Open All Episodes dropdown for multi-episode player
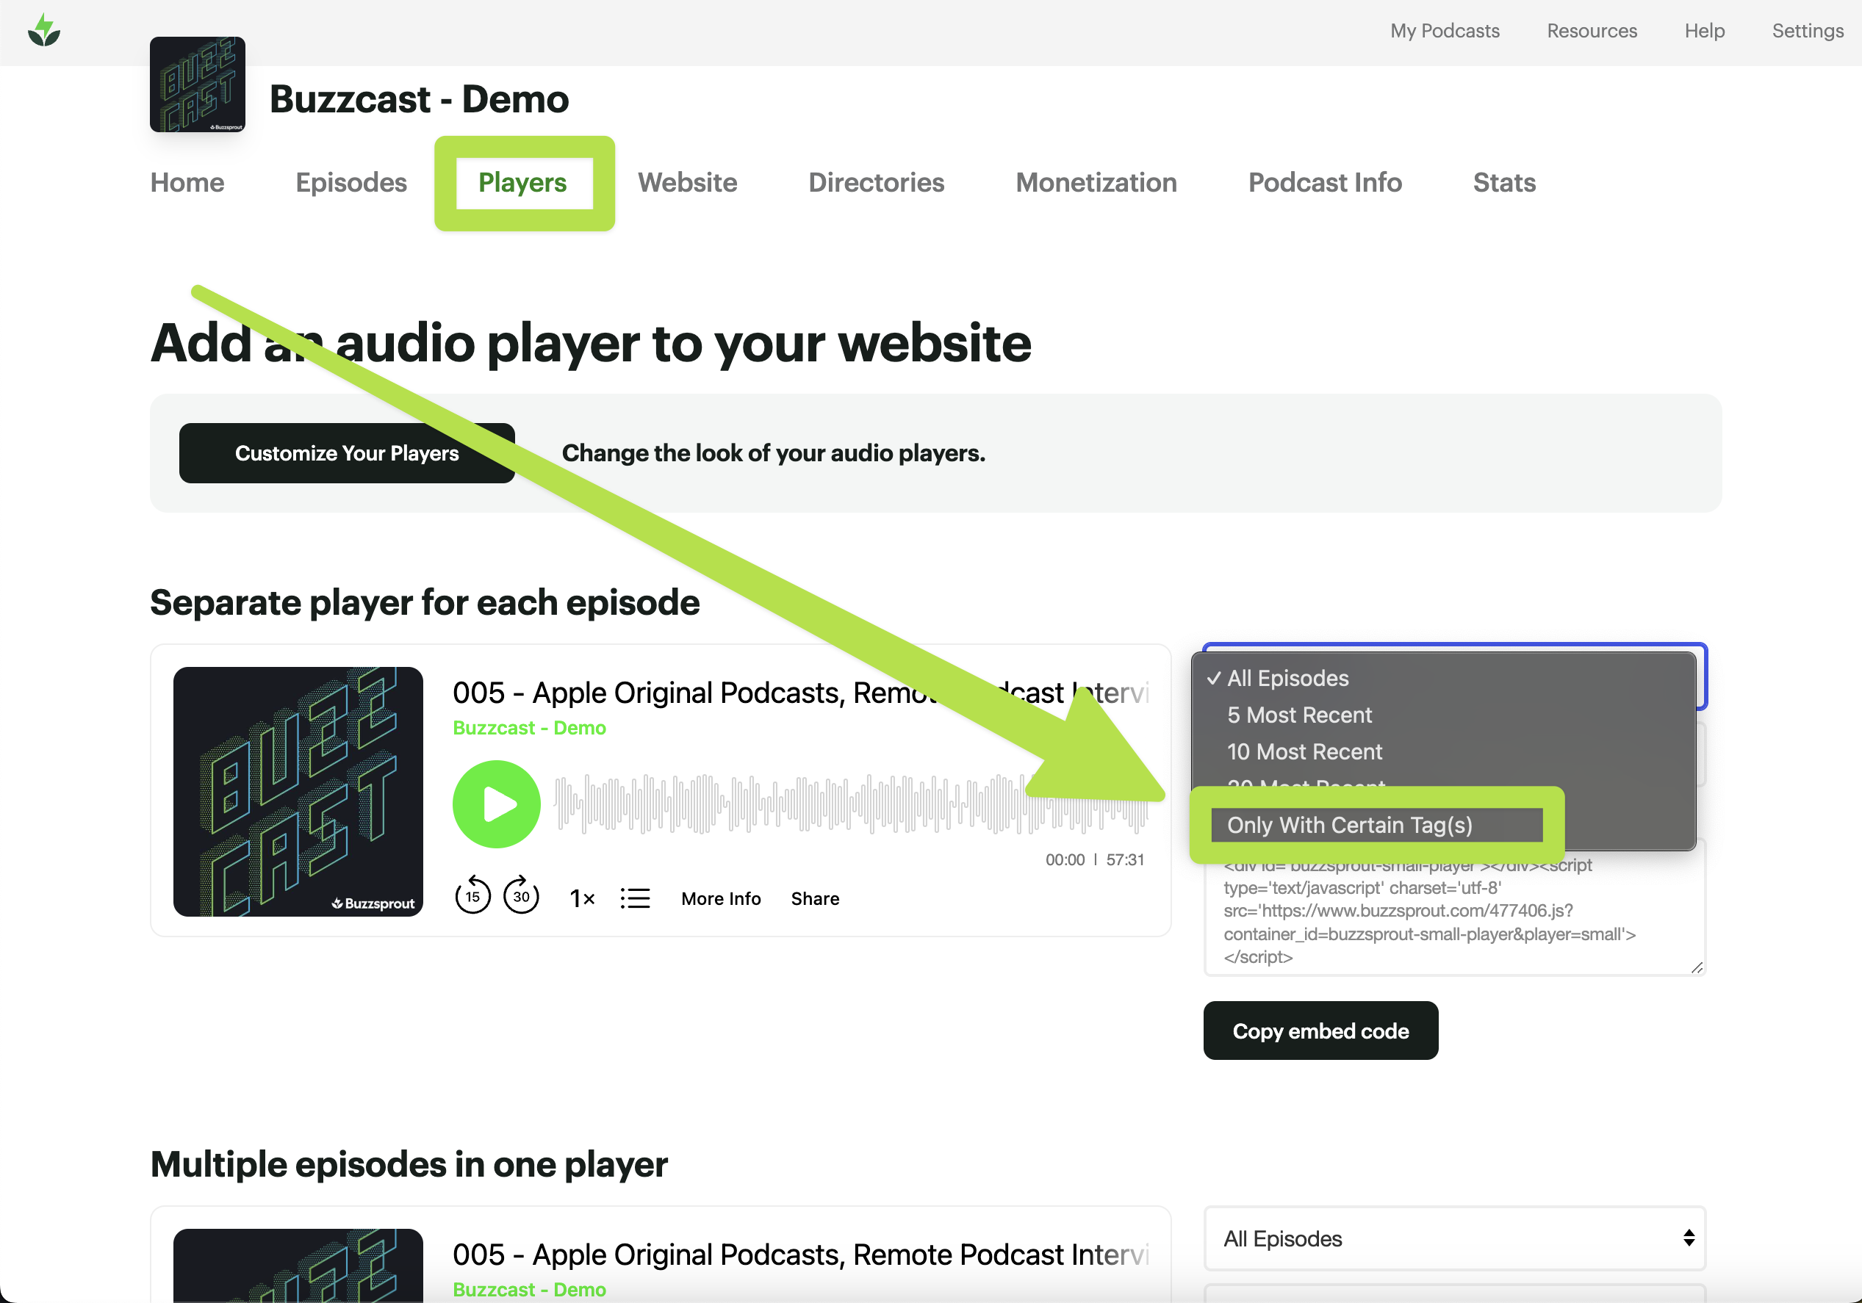This screenshot has width=1862, height=1303. pos(1454,1238)
